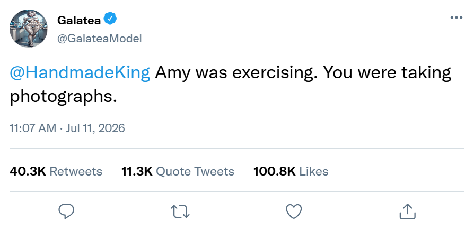Open the three-dot more options menu
Viewport: 474px width, 240px height.
point(456,17)
